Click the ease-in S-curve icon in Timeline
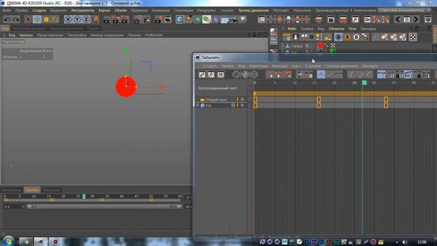Image resolution: width=437 pixels, height=246 pixels. (352, 74)
